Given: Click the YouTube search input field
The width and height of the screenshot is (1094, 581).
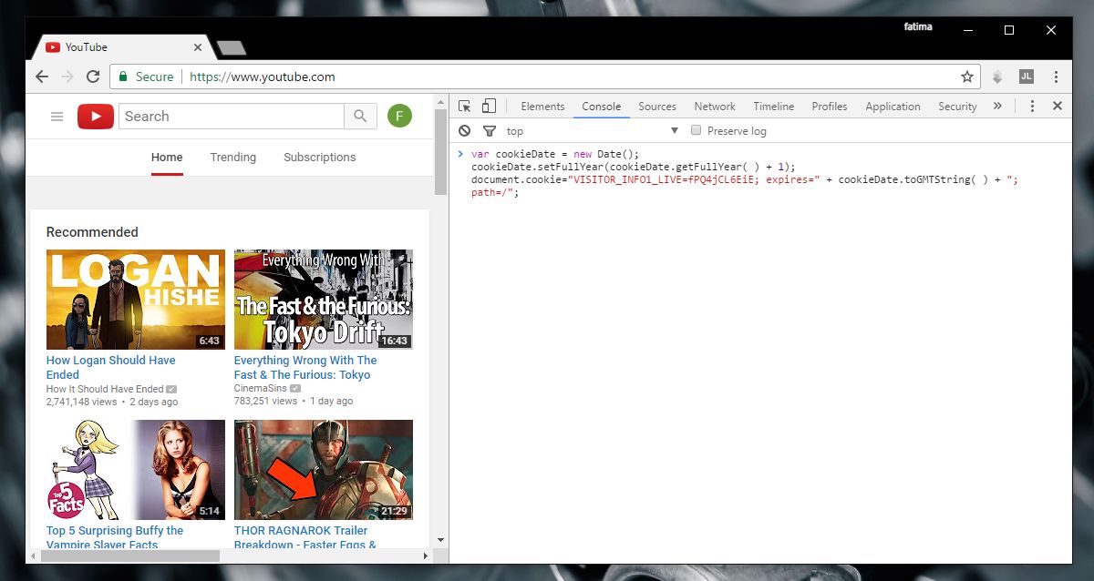Looking at the screenshot, I should click(x=232, y=117).
